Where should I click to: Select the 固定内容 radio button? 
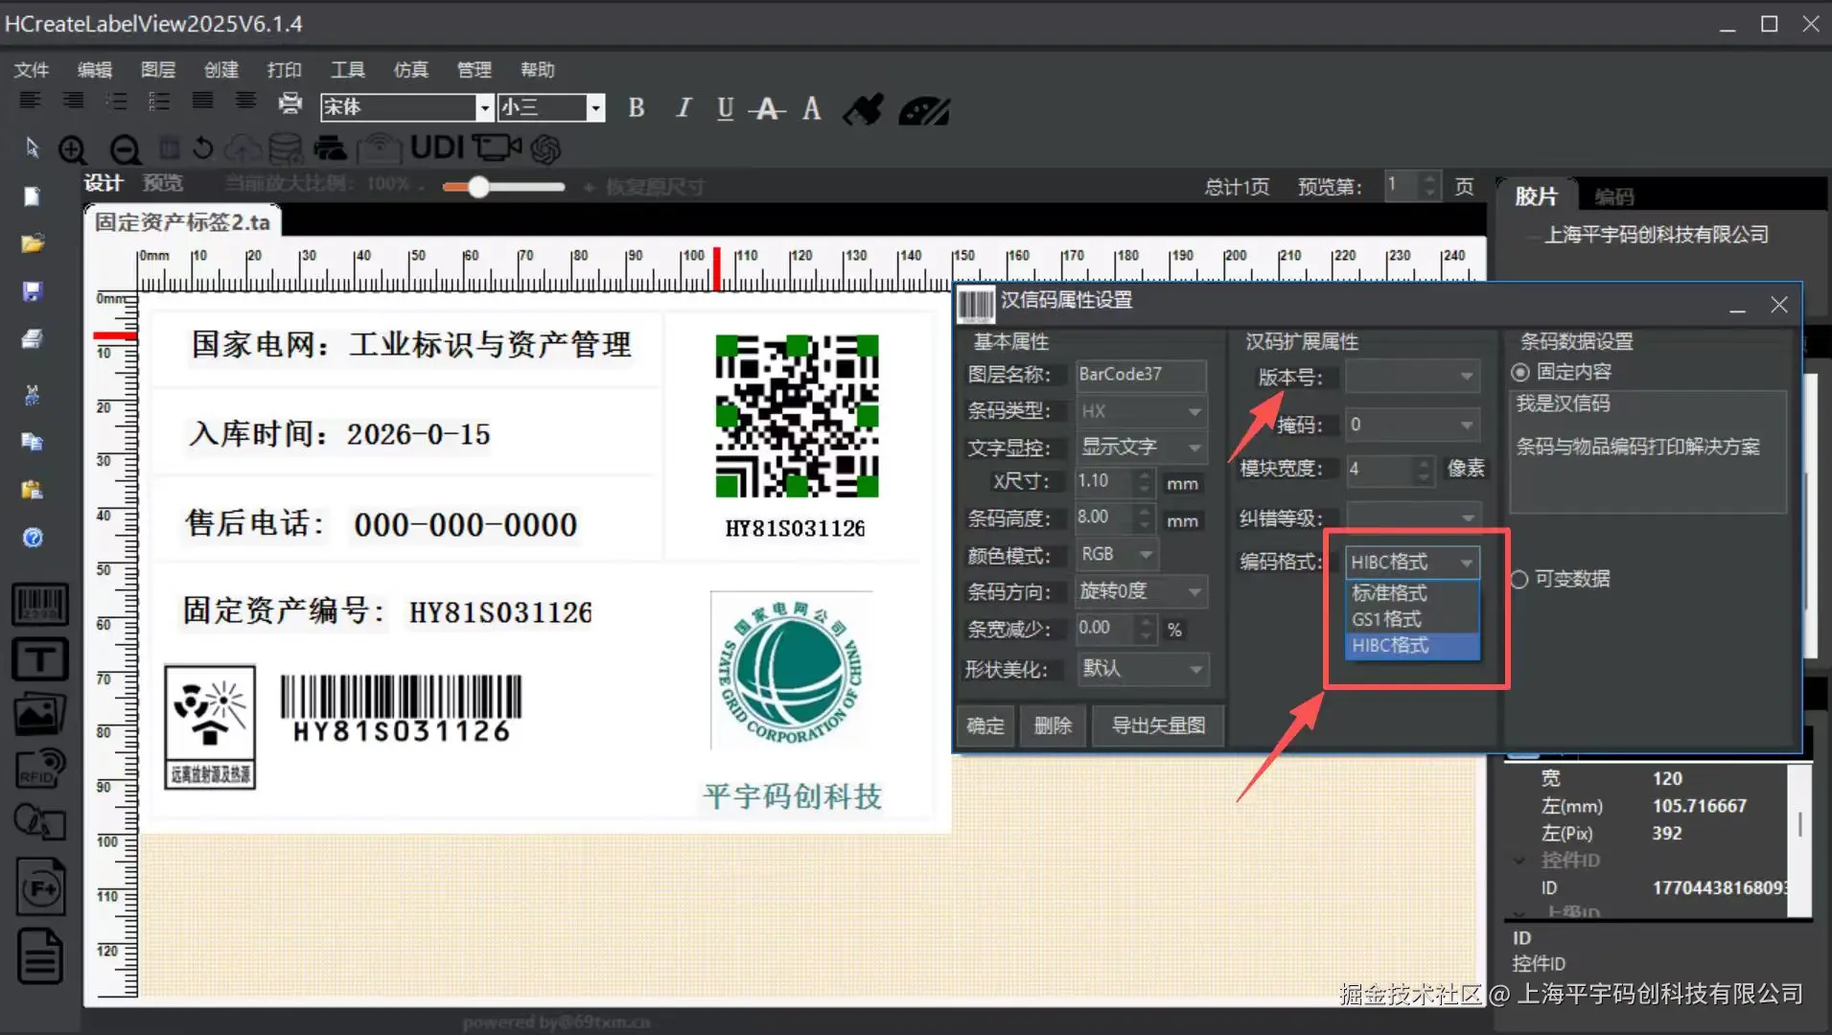[1520, 373]
